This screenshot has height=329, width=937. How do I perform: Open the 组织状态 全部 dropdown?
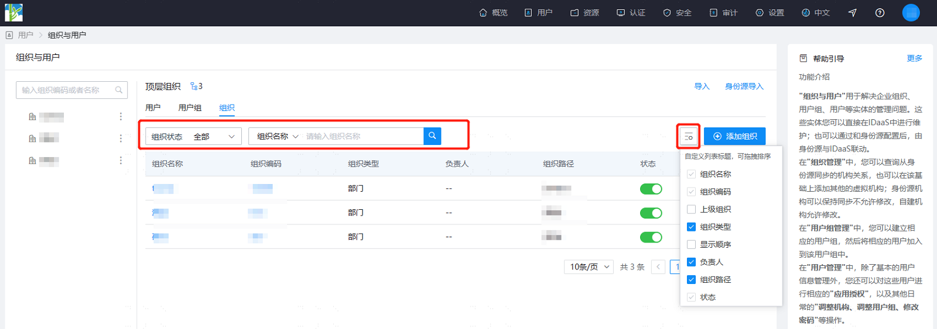pos(193,136)
